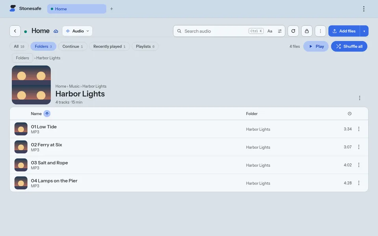This screenshot has height=236, width=378.
Task: Open options for 03 Salt and Rope
Action: [359, 165]
